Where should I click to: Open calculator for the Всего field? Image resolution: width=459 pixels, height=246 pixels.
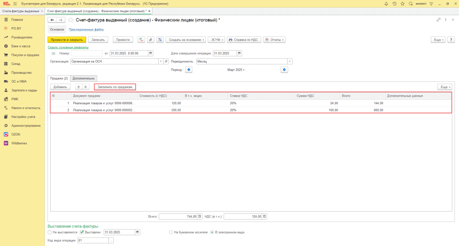coord(199,216)
